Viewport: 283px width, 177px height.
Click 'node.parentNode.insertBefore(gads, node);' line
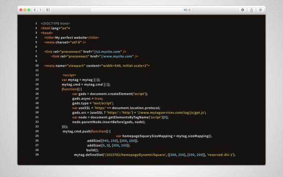click(109, 122)
